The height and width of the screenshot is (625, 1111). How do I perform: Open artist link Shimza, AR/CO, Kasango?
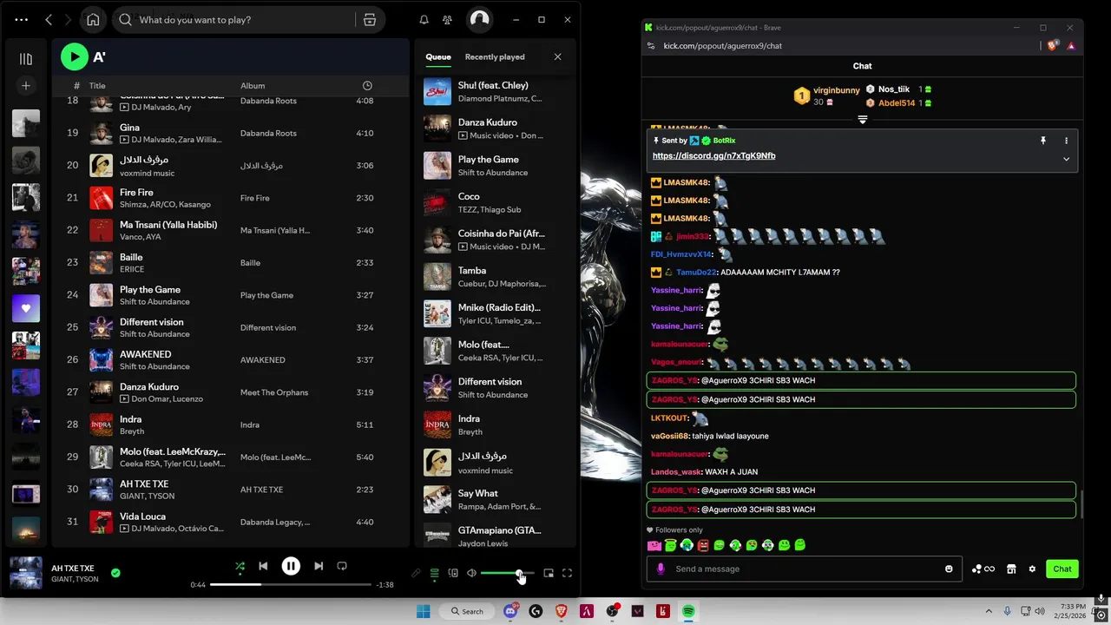point(165,205)
